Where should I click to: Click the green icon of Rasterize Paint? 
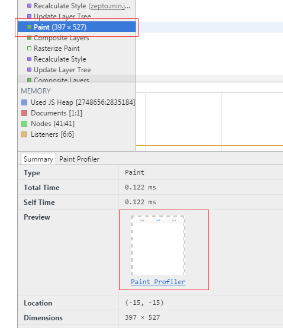pyautogui.click(x=29, y=49)
